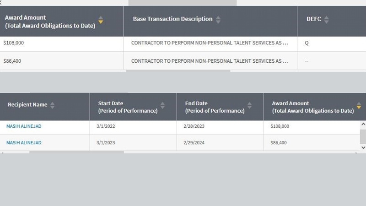Viewport: 366px width, 206px height.
Task: Click lower table scroll up arrow
Action: [363, 124]
